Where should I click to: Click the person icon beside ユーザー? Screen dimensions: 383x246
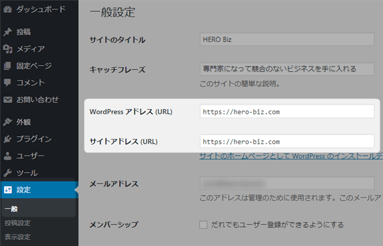tap(7, 156)
